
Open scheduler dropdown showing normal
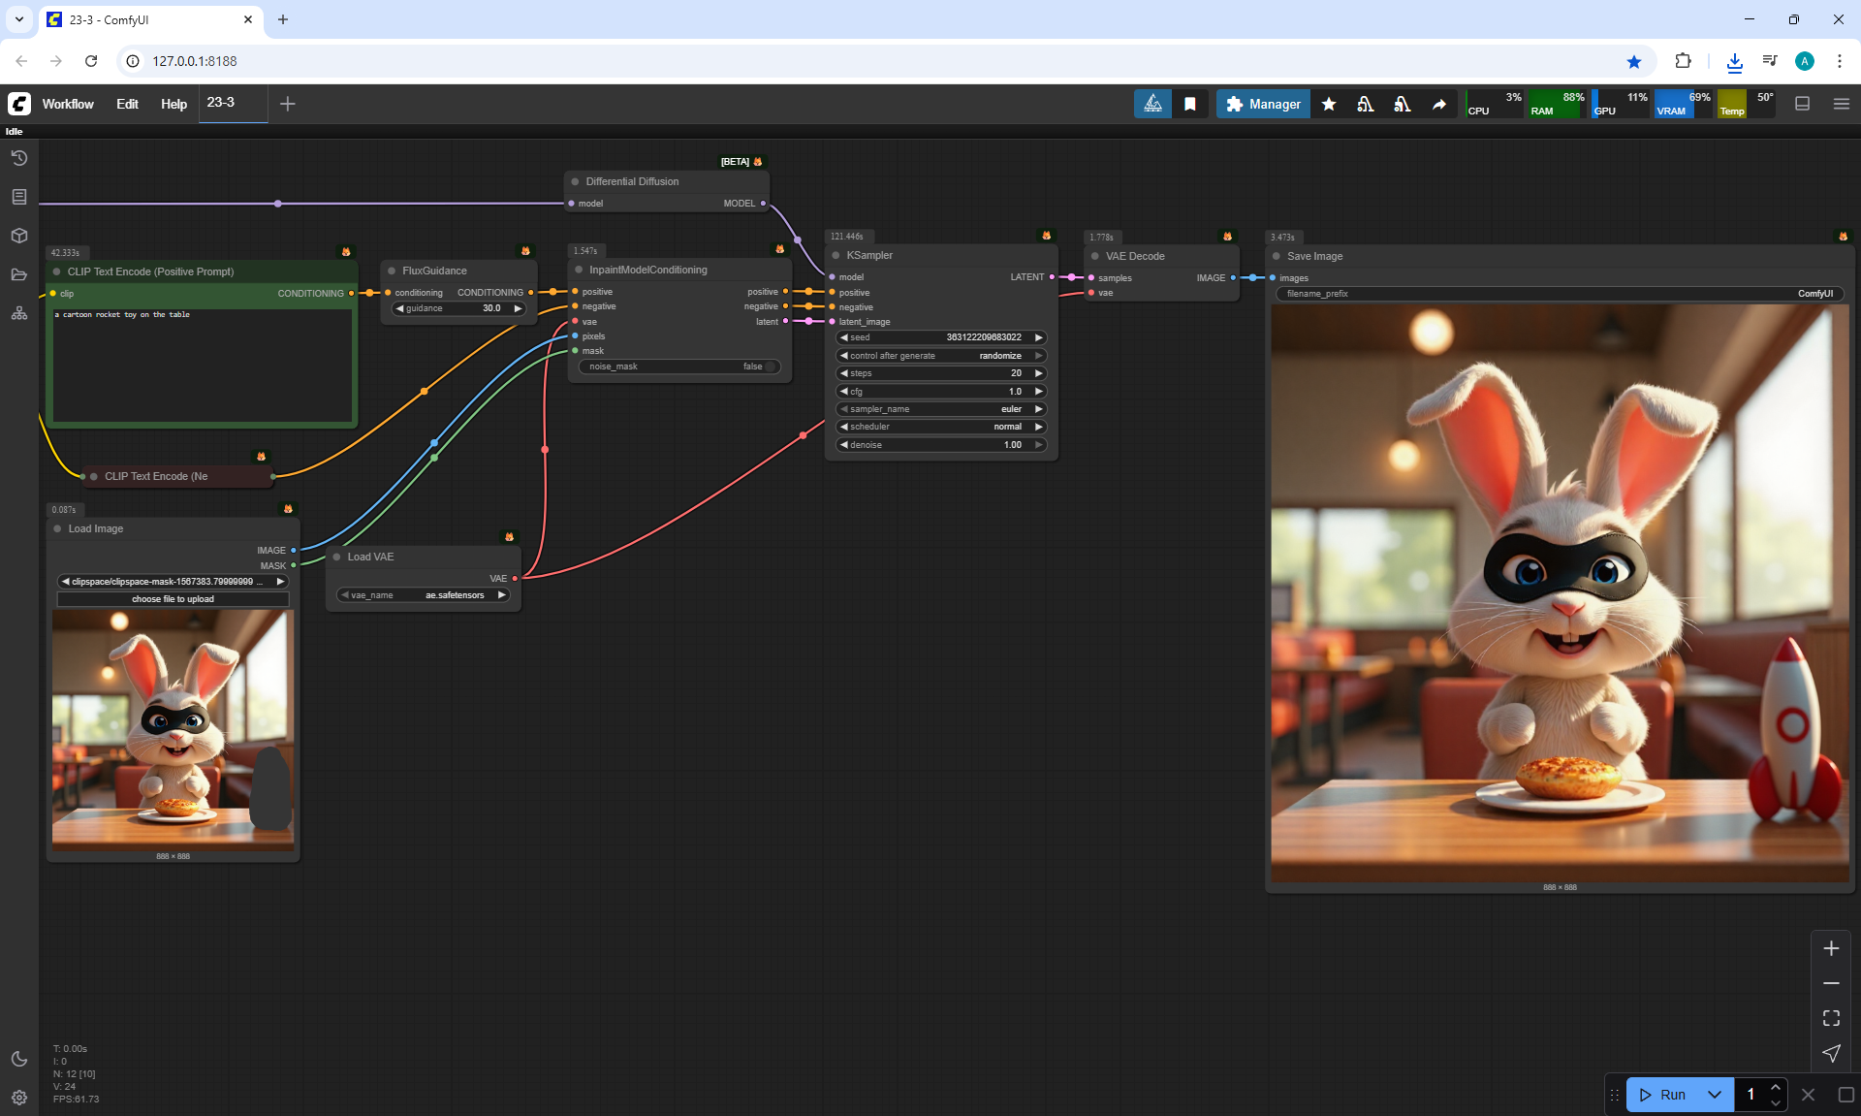pyautogui.click(x=940, y=427)
